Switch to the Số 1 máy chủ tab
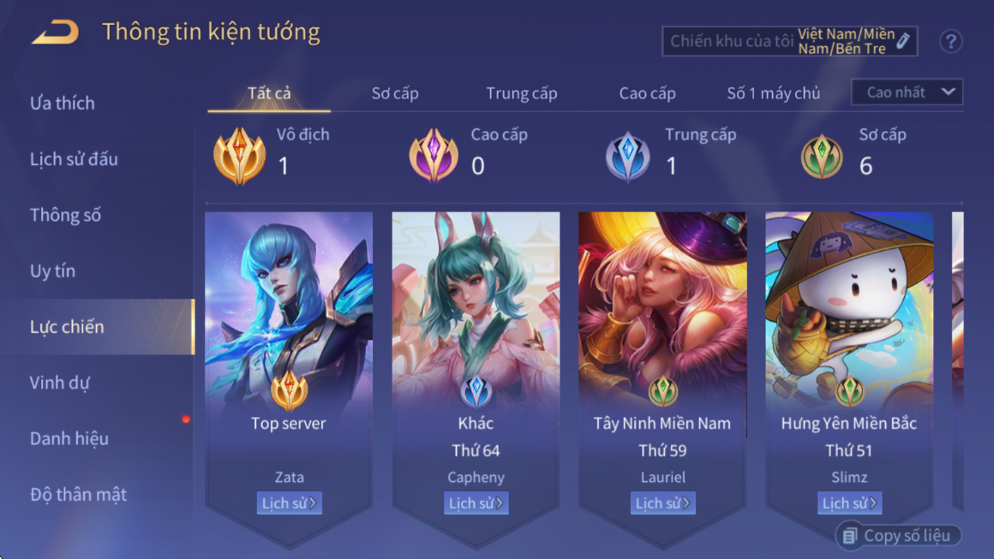The height and width of the screenshot is (559, 994). pyautogui.click(x=774, y=93)
